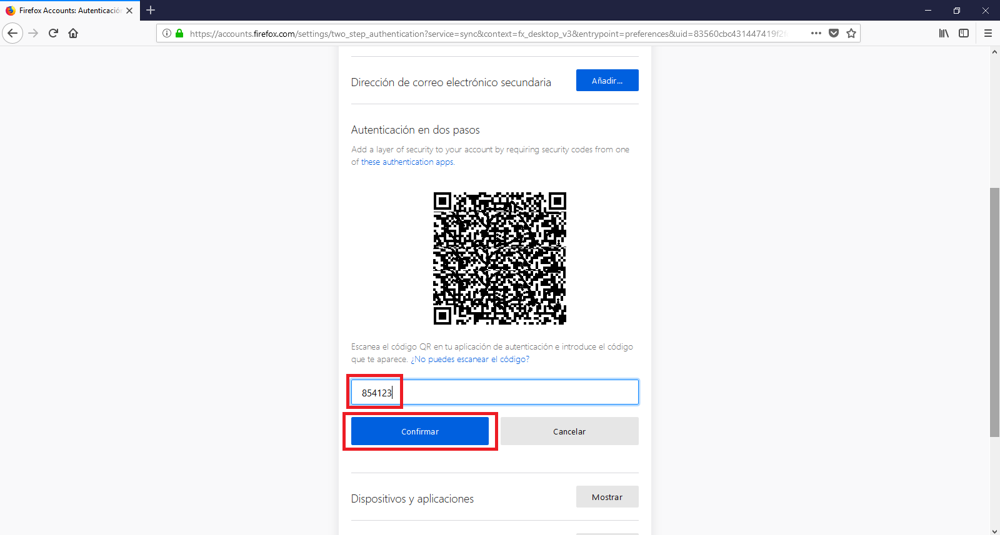Click Añadir secondary email button
Viewport: 1000px width, 535px height.
[607, 81]
